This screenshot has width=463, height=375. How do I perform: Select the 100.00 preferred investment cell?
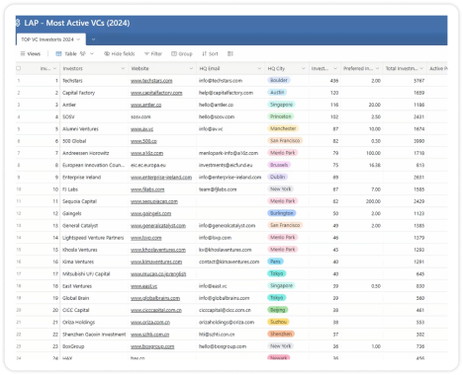click(362, 153)
